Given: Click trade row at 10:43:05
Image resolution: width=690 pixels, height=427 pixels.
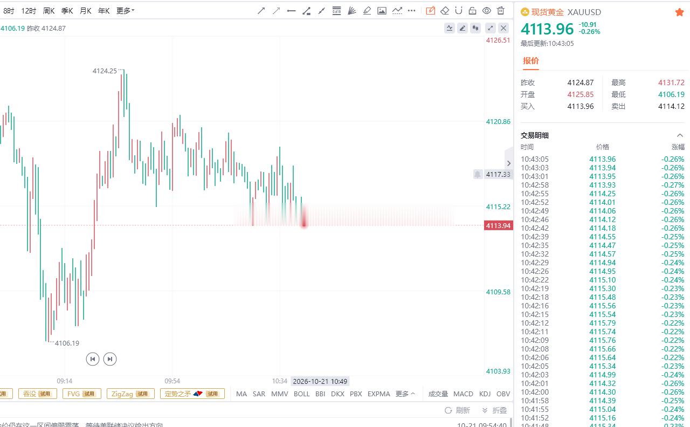Looking at the screenshot, I should (x=603, y=159).
